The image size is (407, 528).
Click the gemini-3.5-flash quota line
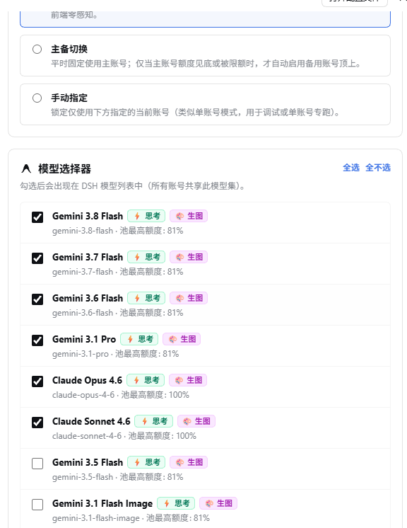click(x=117, y=478)
